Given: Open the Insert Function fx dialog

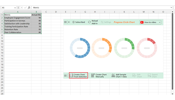Looking at the screenshot, I should pyautogui.click(x=29, y=8).
